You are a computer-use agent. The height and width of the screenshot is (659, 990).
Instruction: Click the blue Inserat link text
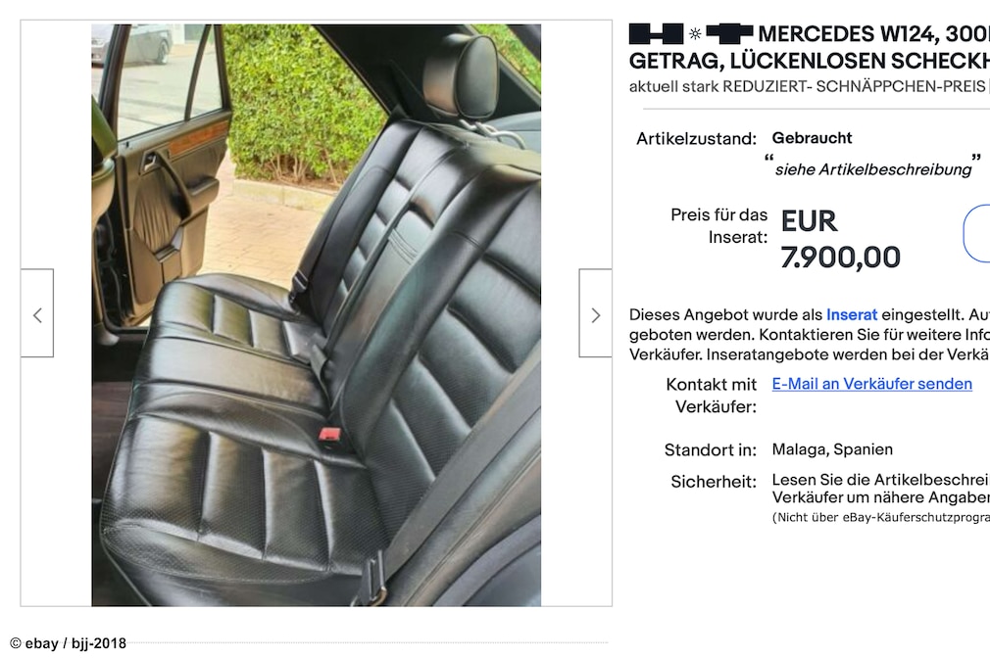point(852,314)
